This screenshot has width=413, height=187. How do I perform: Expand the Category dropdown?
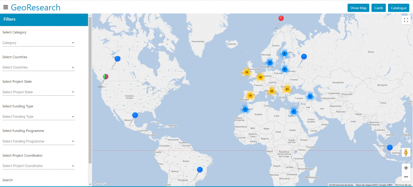(x=38, y=43)
